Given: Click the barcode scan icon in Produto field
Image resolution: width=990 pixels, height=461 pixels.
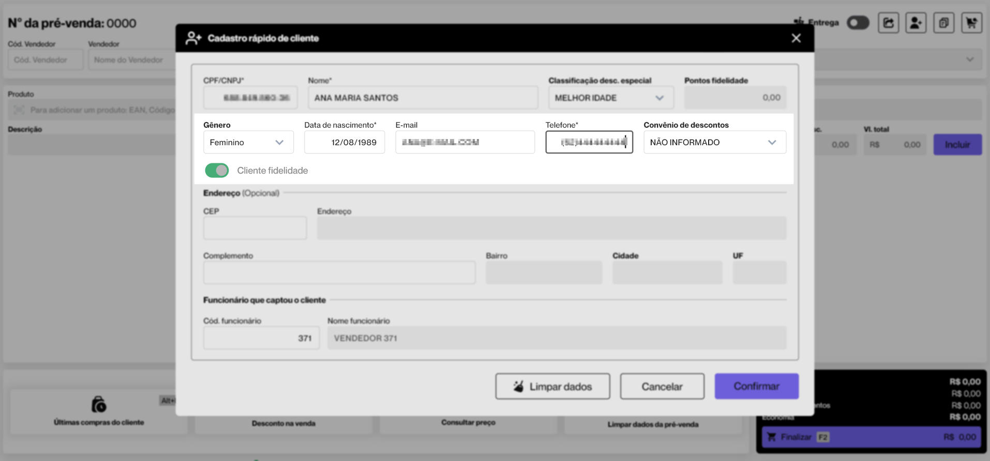Looking at the screenshot, I should [x=19, y=110].
